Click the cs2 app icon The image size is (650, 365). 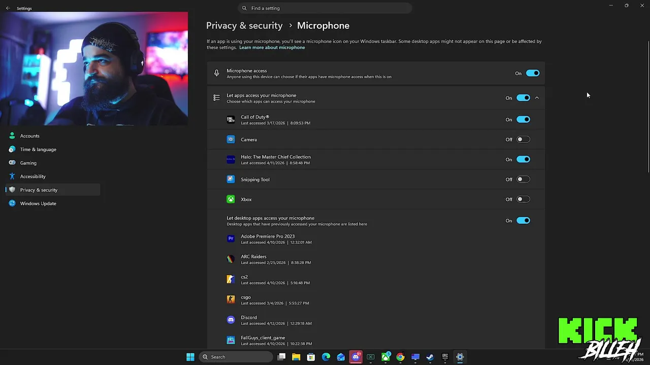(231, 279)
